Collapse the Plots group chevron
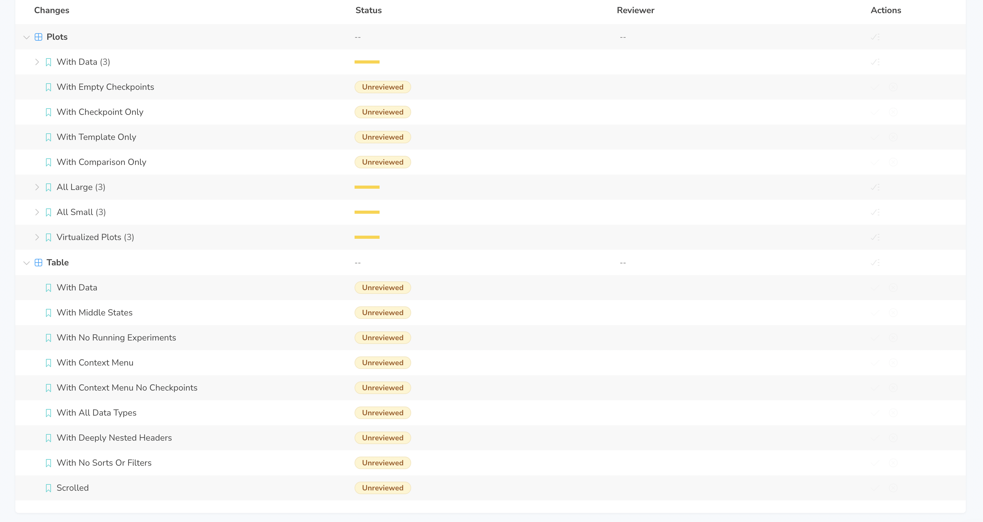This screenshot has width=983, height=522. [26, 38]
